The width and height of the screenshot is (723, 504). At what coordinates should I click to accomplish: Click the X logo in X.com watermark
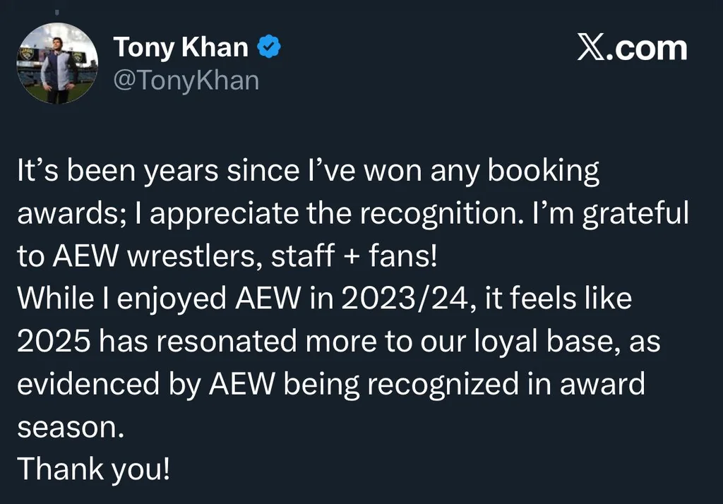click(x=591, y=48)
